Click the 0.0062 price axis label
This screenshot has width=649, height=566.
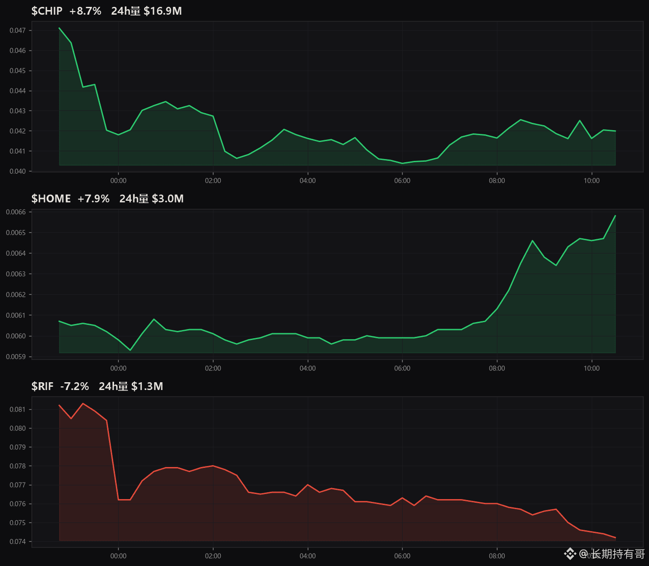[x=16, y=295]
